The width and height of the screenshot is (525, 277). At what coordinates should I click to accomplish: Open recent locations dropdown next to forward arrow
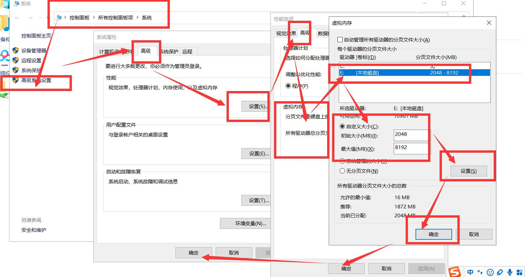tap(40, 18)
